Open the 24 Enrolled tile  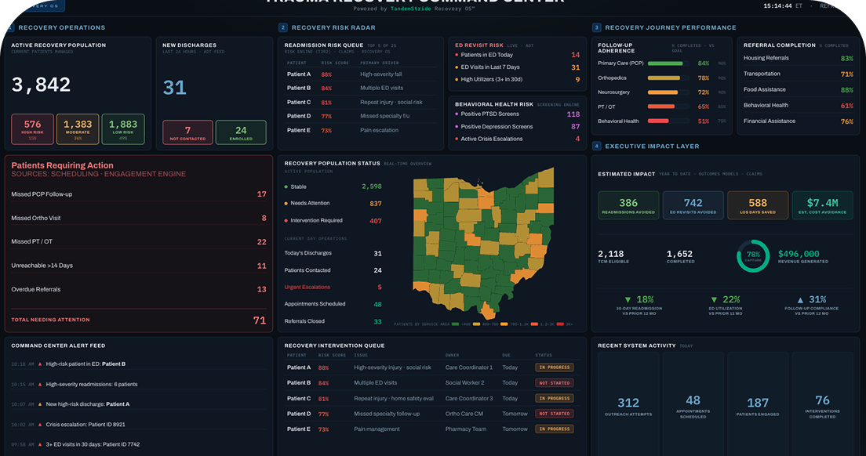point(241,132)
